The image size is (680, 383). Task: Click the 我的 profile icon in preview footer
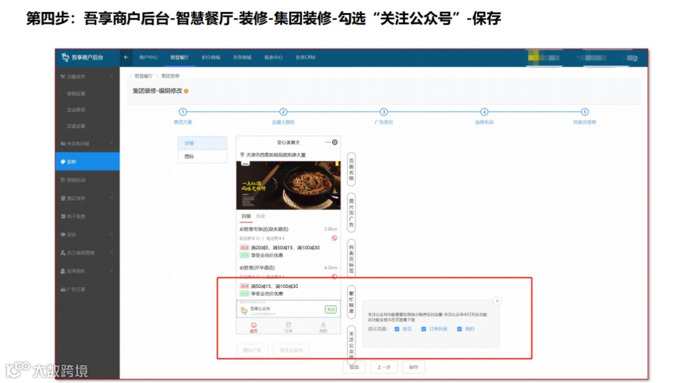[323, 325]
